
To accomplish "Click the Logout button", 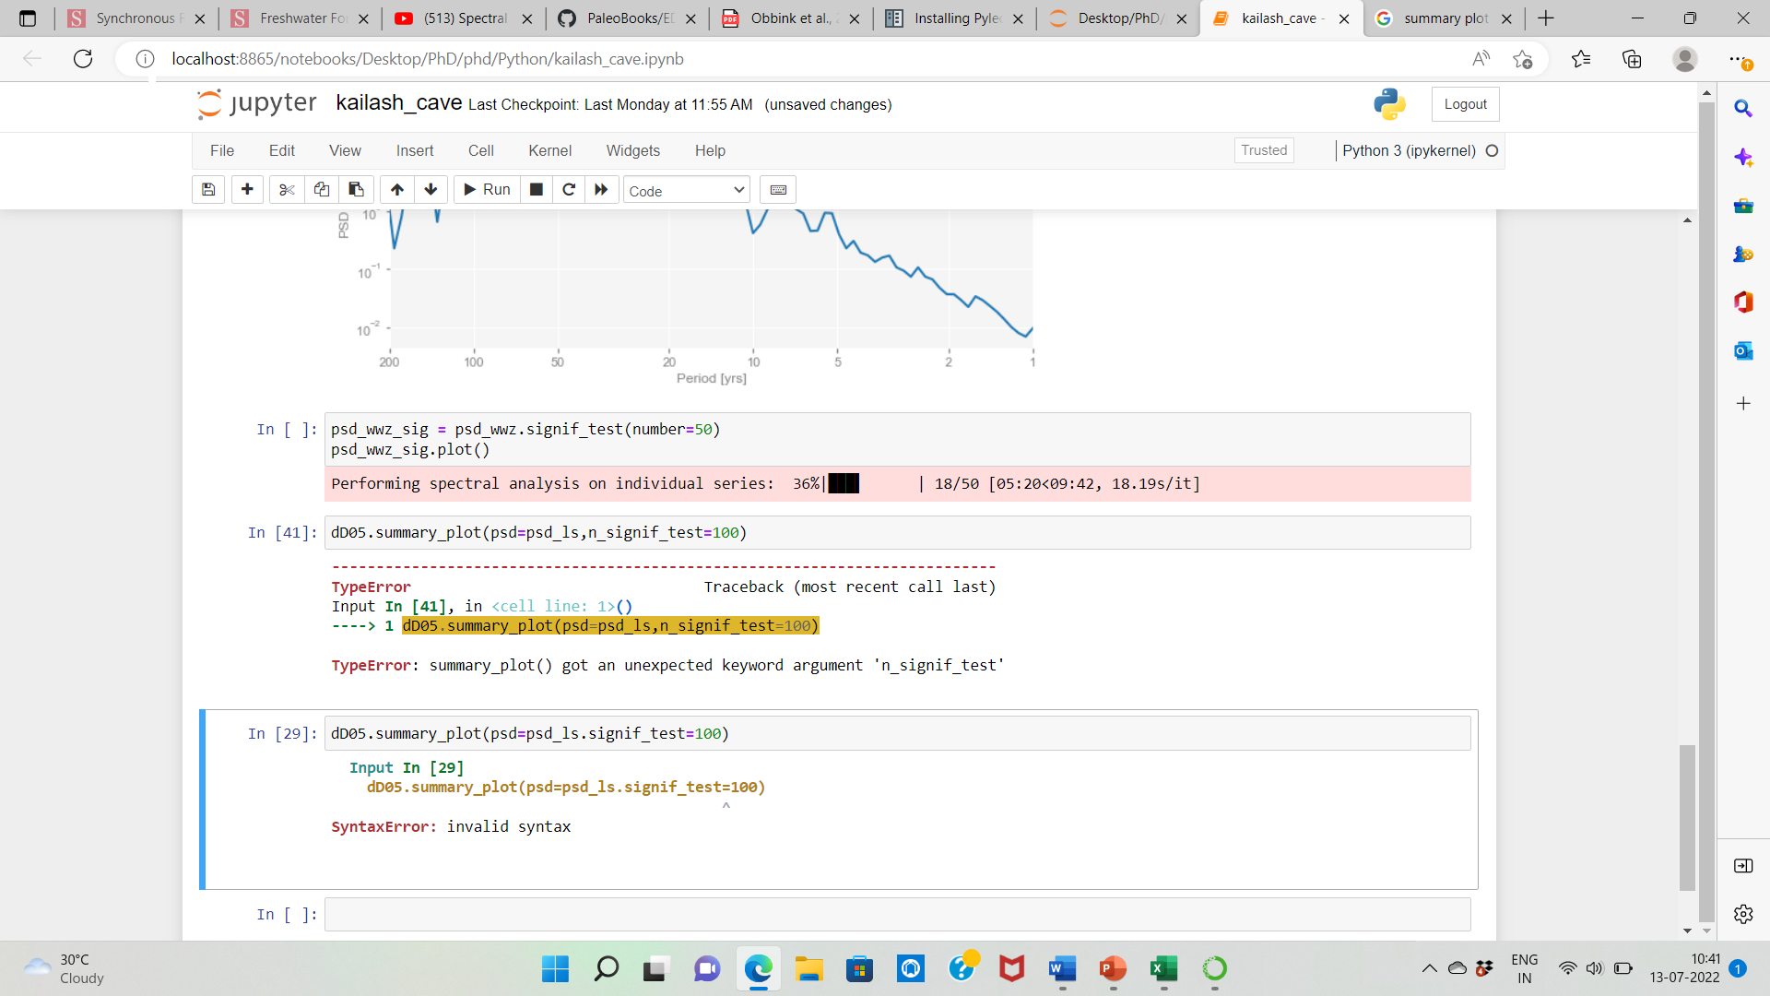I will coord(1465,103).
